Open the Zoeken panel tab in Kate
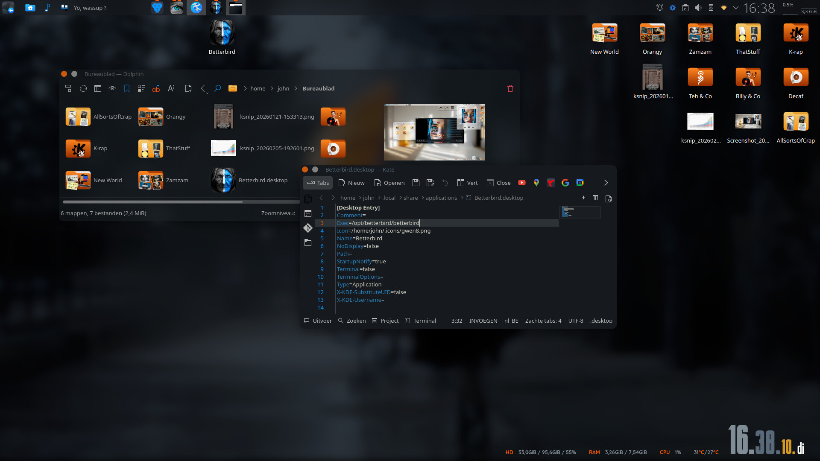 (x=352, y=321)
